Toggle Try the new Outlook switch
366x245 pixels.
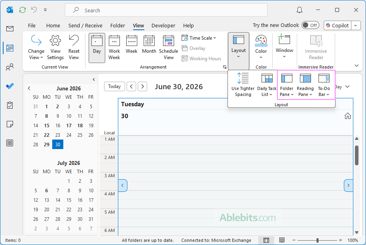[311, 25]
